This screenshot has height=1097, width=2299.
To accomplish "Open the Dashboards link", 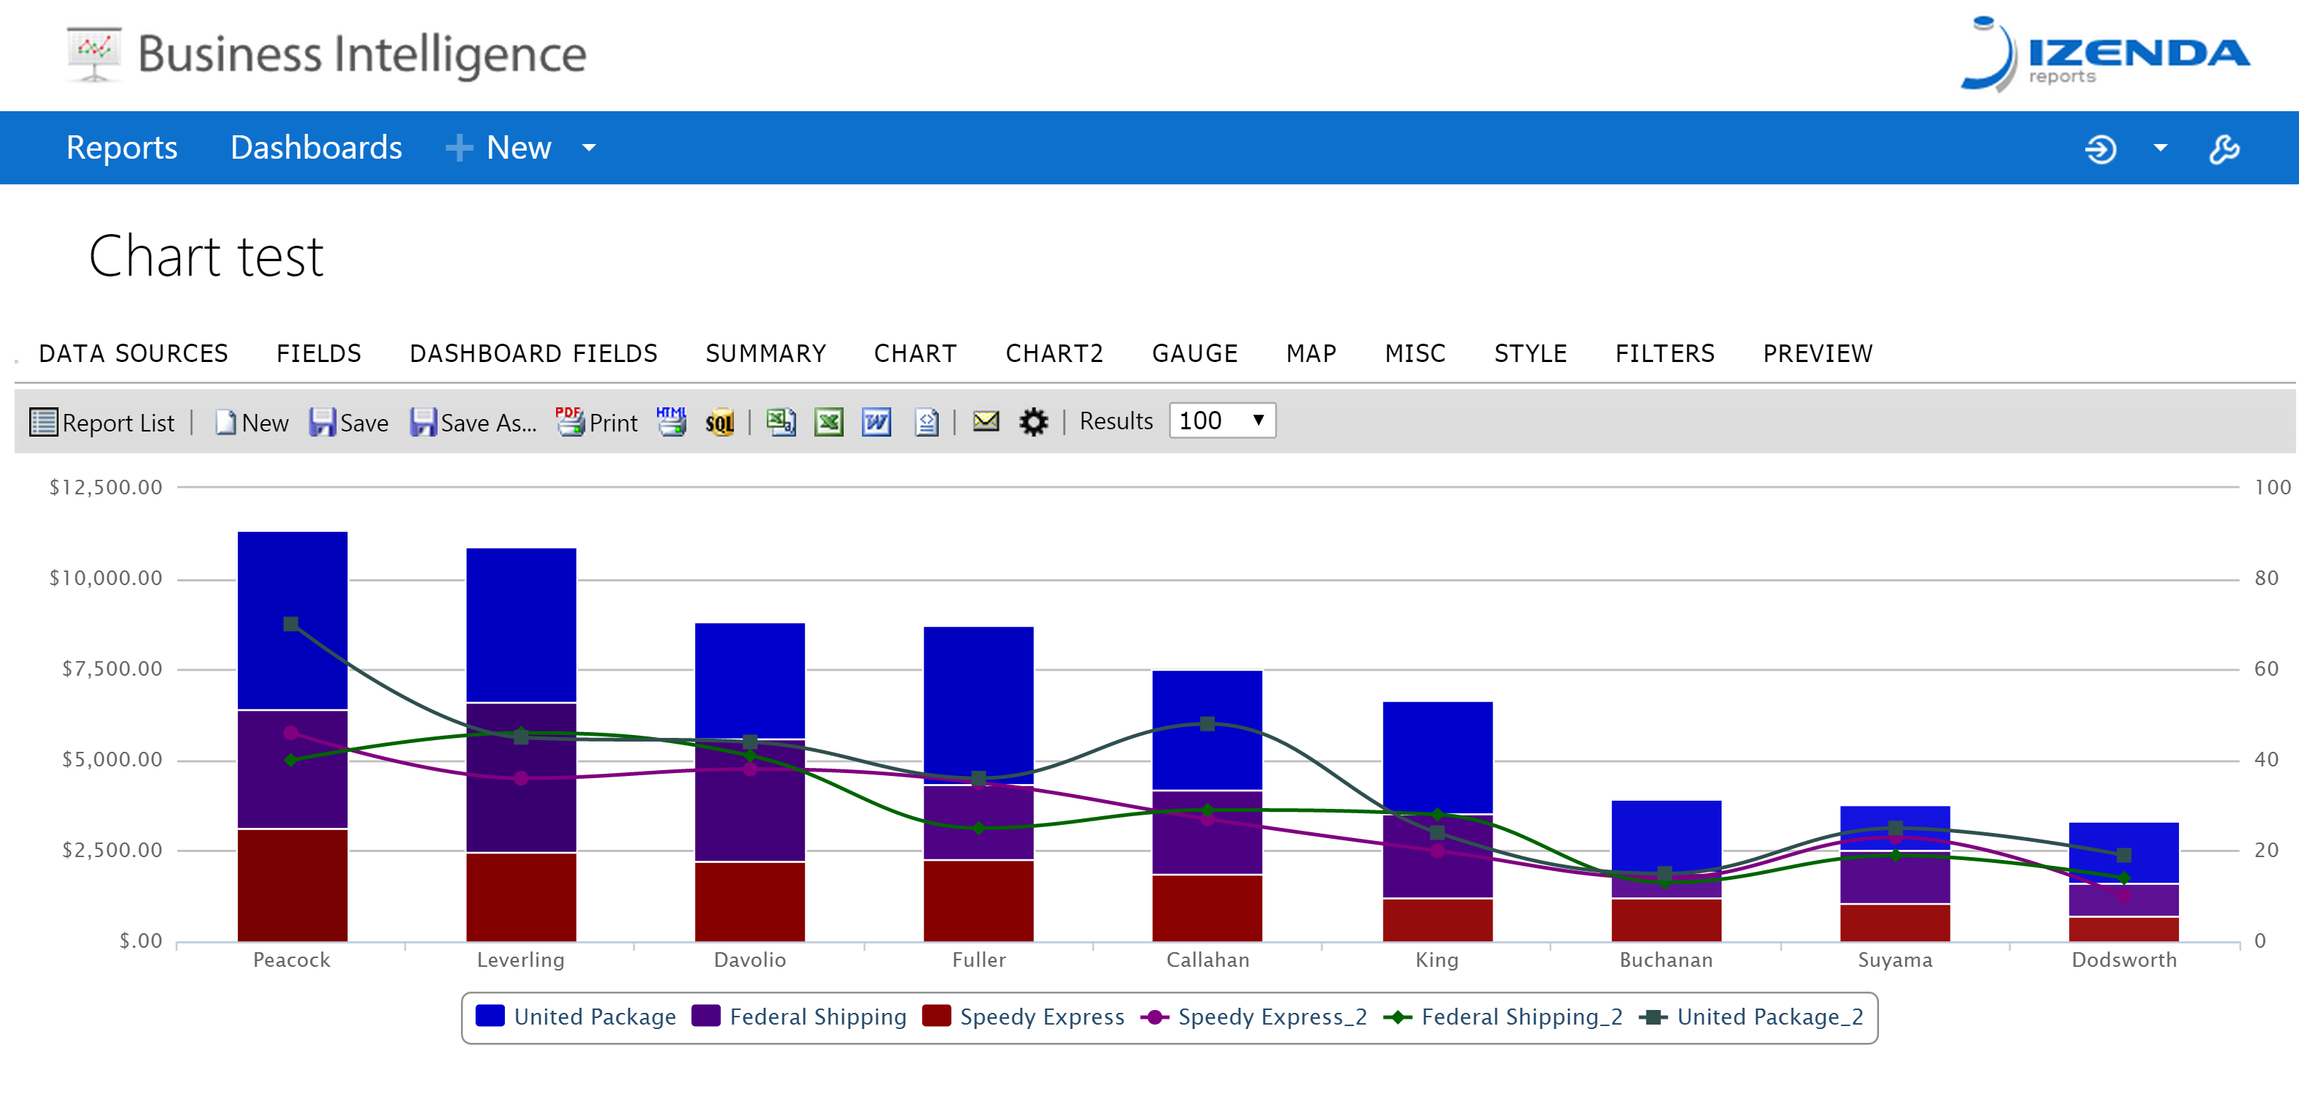I will pyautogui.click(x=316, y=148).
